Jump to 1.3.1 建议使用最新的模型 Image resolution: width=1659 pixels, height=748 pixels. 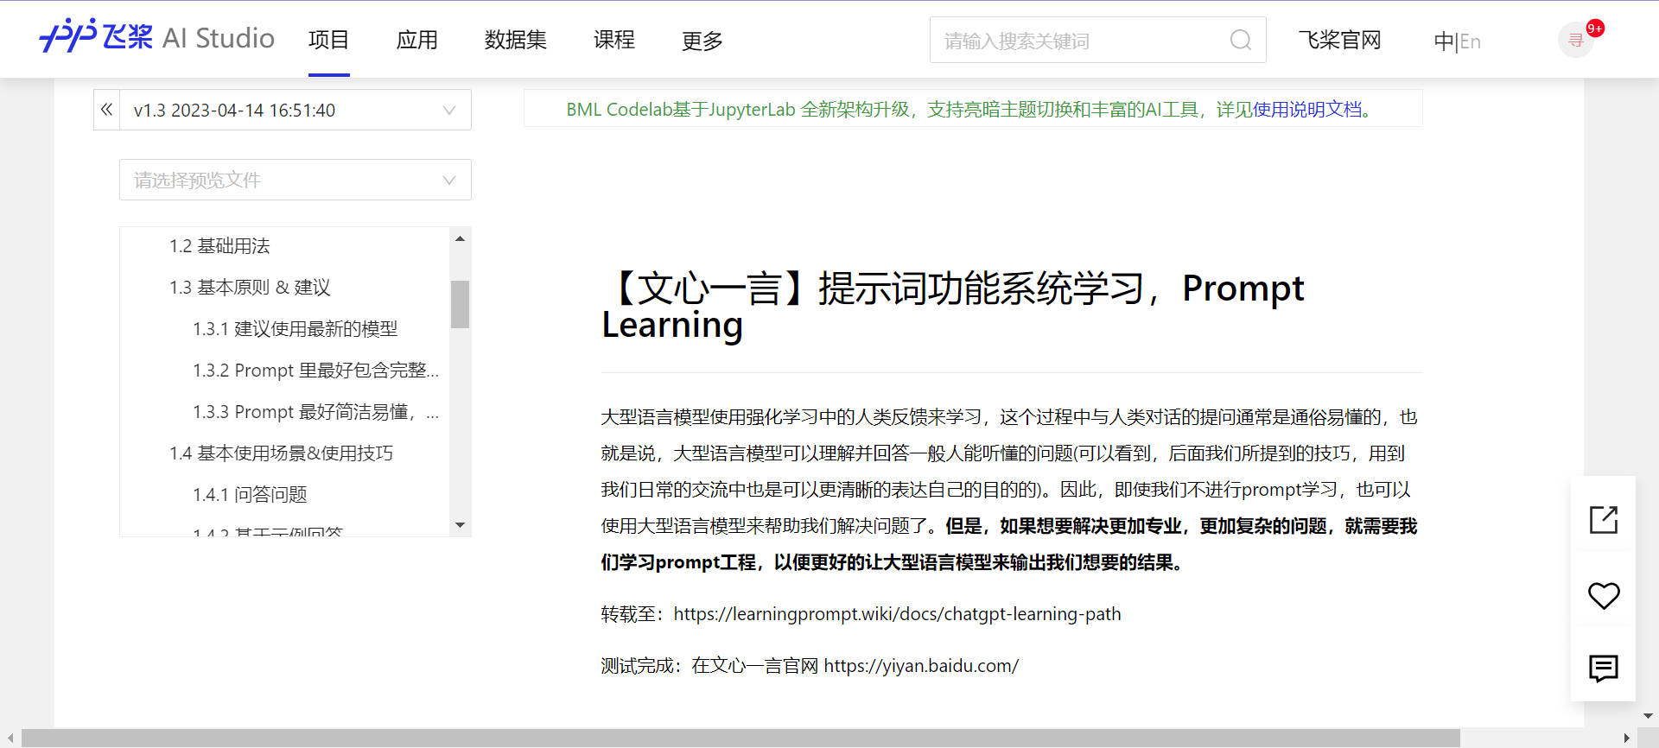(295, 329)
